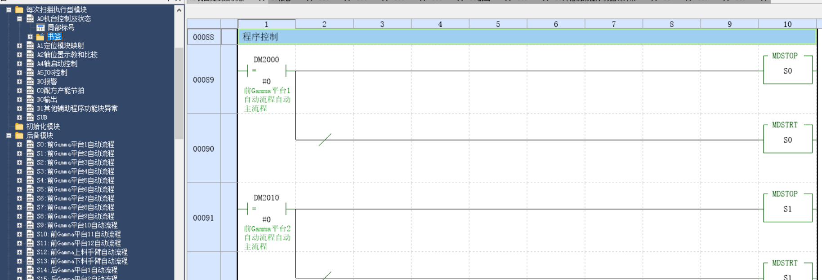Image resolution: width=822 pixels, height=280 pixels.
Task: Collapse the 后备模块 folder
Action: pos(9,136)
